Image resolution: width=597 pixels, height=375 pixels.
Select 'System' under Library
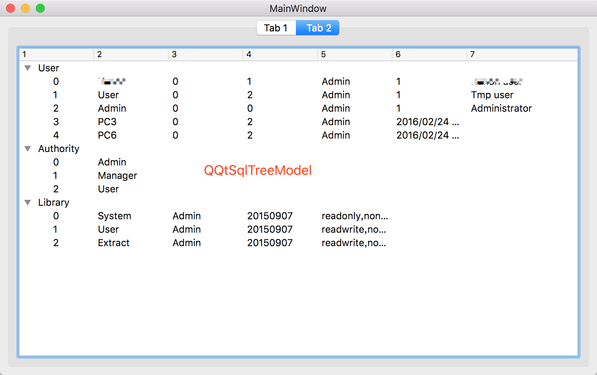(115, 216)
